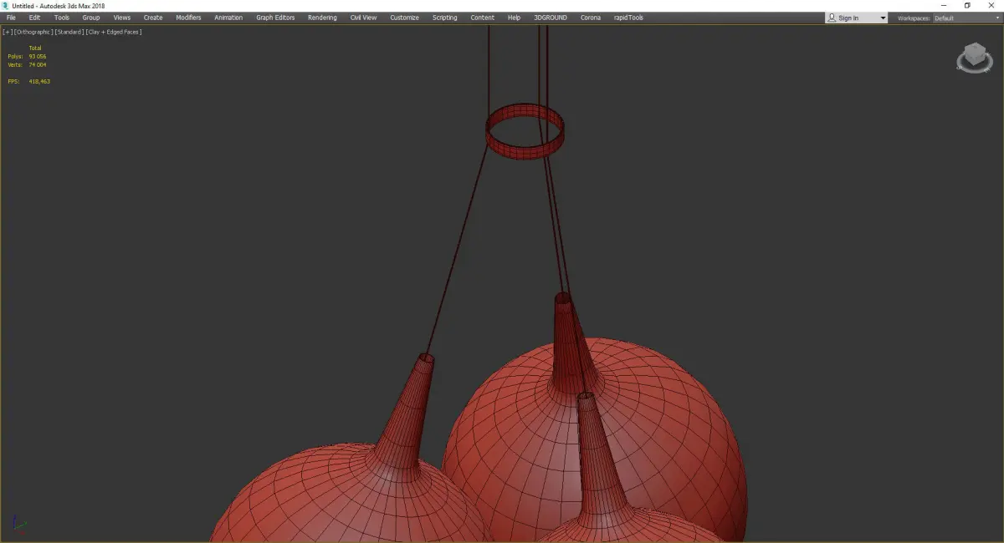Open the Customize menu
Screen dimensions: 1004x543
coord(404,18)
